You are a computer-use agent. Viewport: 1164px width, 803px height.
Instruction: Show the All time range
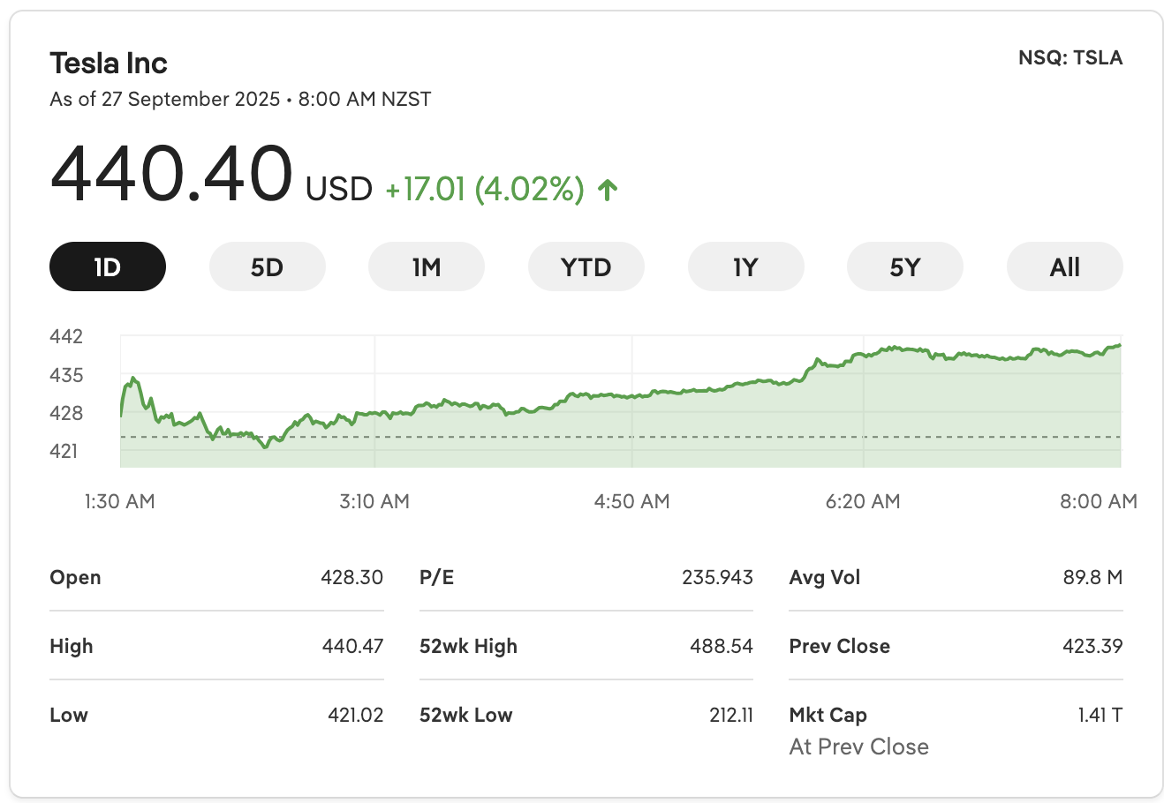point(1064,266)
